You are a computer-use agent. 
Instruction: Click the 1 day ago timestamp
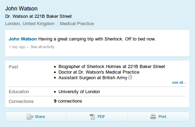pyautogui.click(x=17, y=47)
